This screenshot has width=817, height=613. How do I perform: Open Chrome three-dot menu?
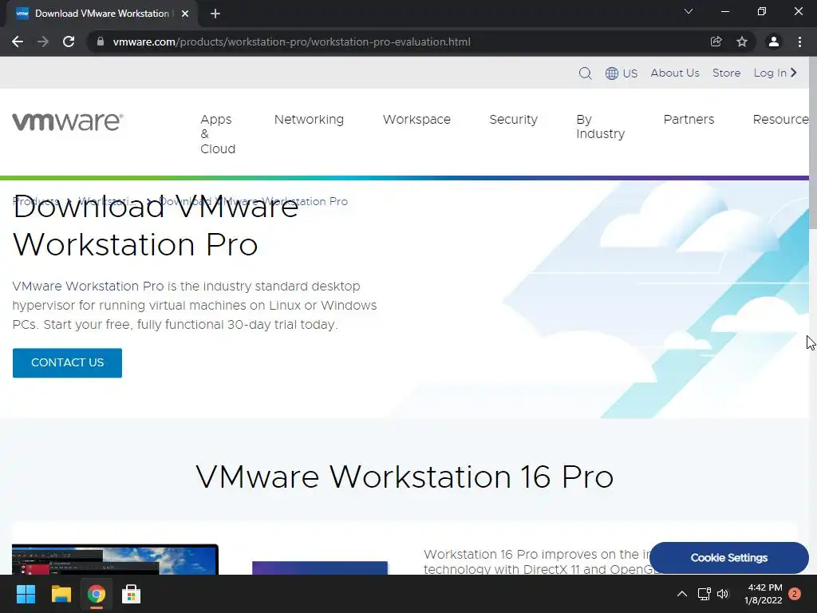tap(799, 42)
